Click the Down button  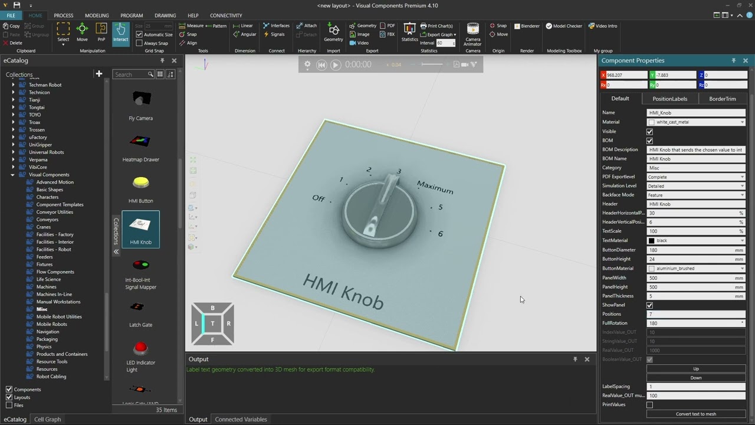[696, 378]
